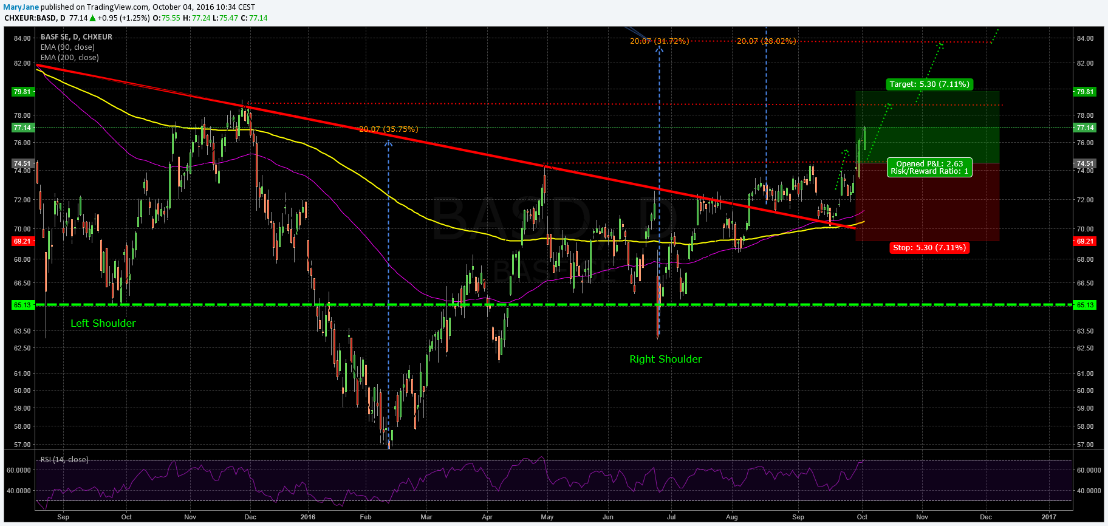Click the CHXEUR:BASD, D symbol header
This screenshot has width=1108, height=526.
pos(35,18)
